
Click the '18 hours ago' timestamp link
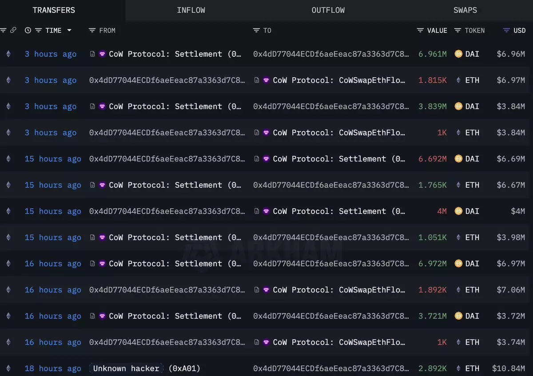[52, 368]
